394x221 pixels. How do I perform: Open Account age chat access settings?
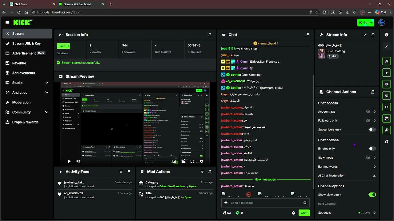tap(347, 112)
